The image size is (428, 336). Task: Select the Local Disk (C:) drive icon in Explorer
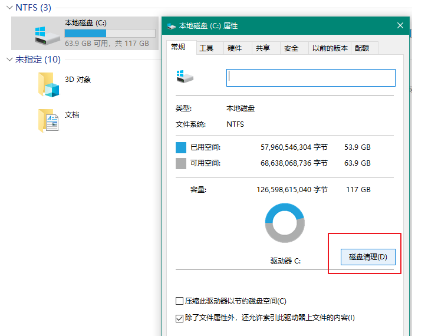coord(47,35)
